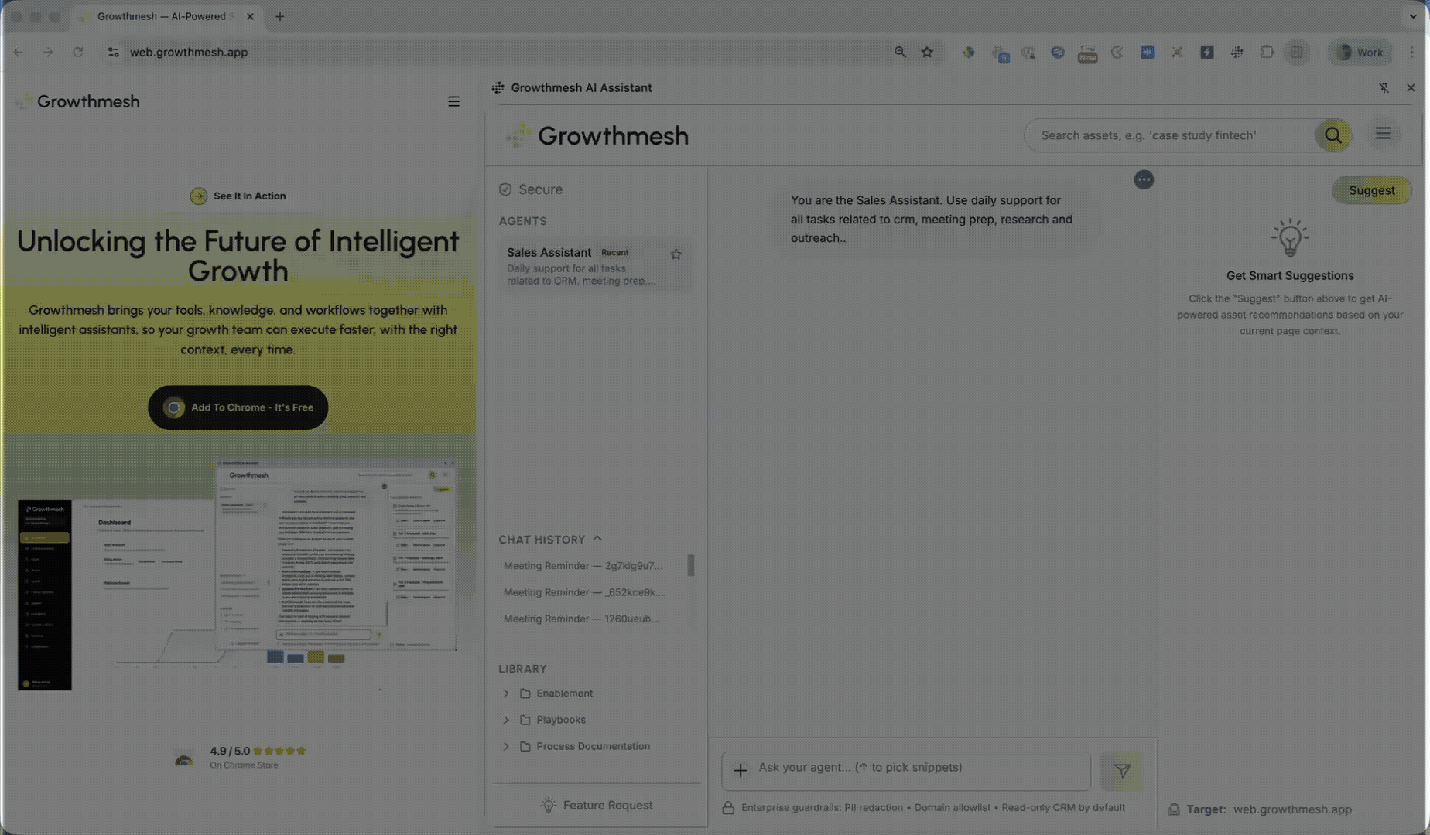Click the Growthmesh assistant panel logo

pos(597,135)
